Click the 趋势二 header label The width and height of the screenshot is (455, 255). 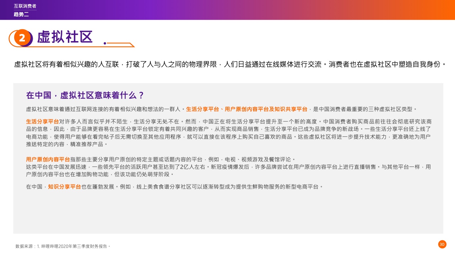pyautogui.click(x=21, y=14)
